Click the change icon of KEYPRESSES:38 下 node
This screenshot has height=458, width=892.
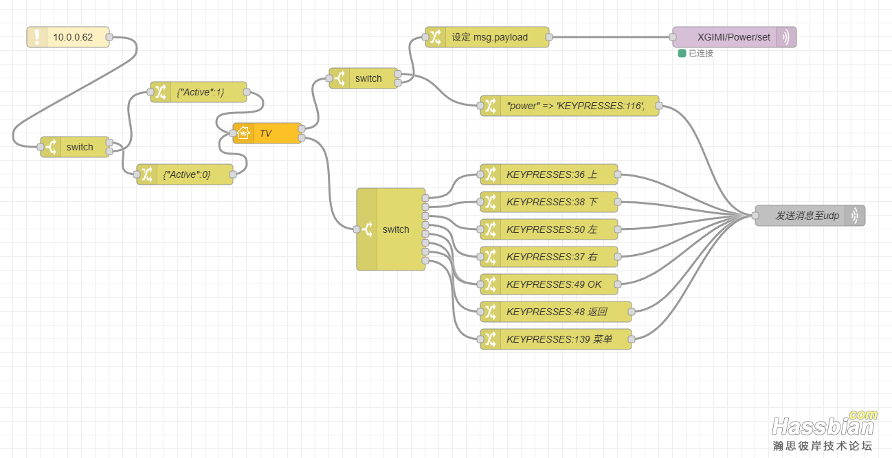[491, 202]
